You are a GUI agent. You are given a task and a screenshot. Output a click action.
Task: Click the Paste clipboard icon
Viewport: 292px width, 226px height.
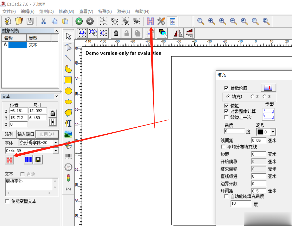65,21
